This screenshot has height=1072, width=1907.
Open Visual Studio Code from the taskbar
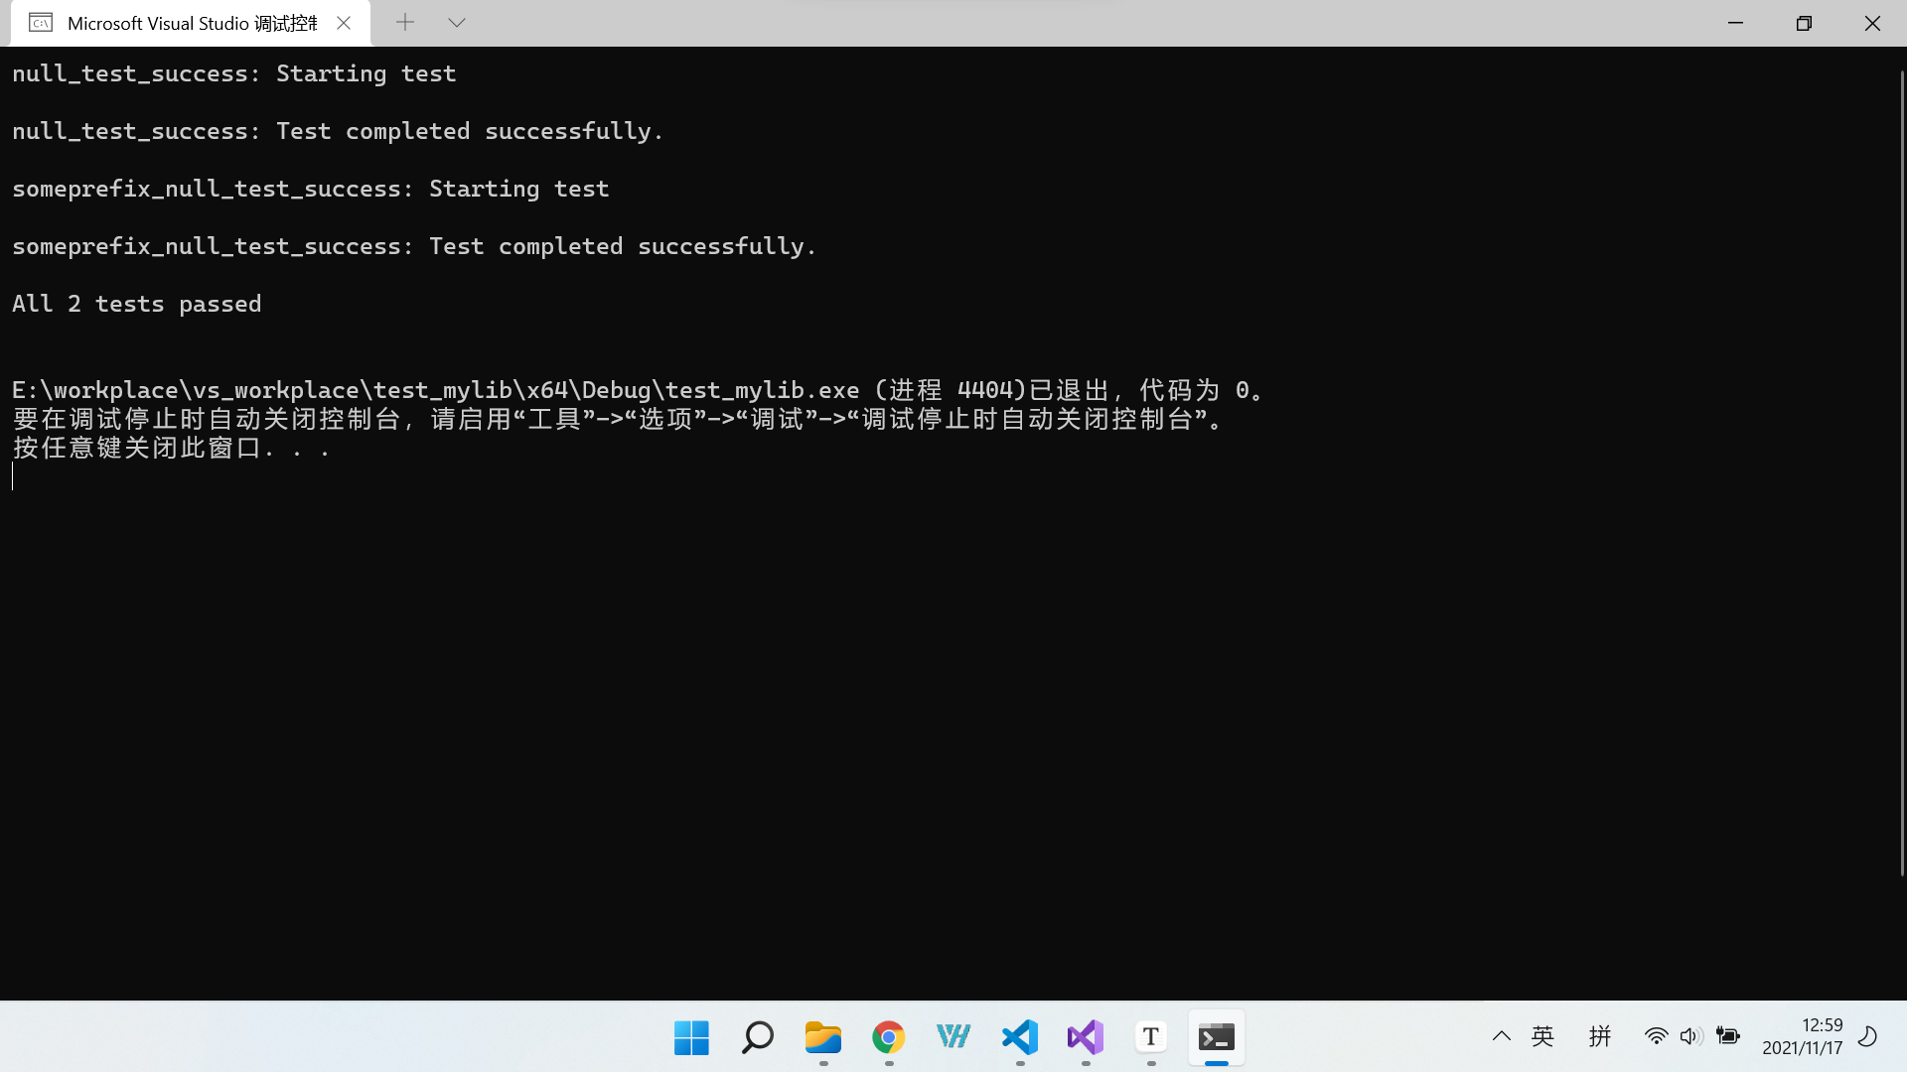click(1019, 1037)
